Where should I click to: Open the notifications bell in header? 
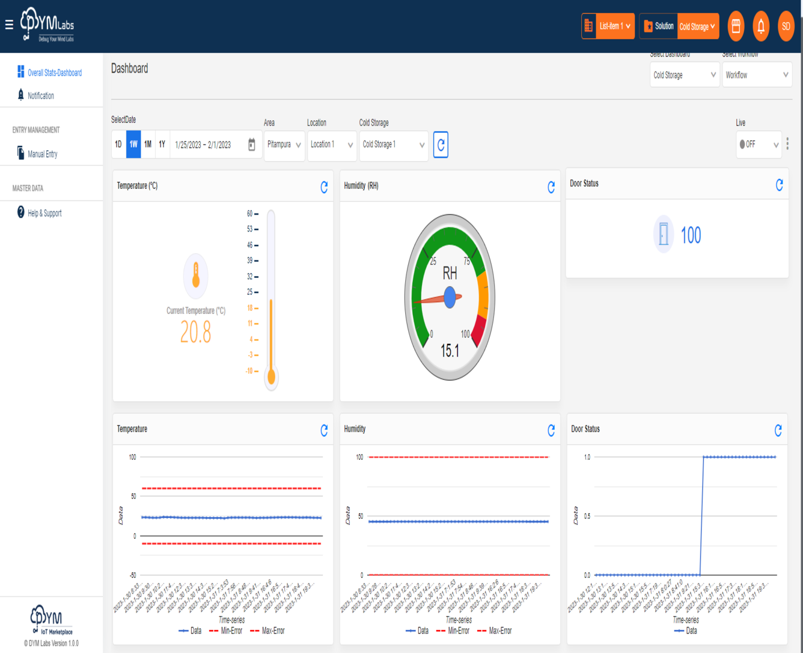tap(761, 26)
